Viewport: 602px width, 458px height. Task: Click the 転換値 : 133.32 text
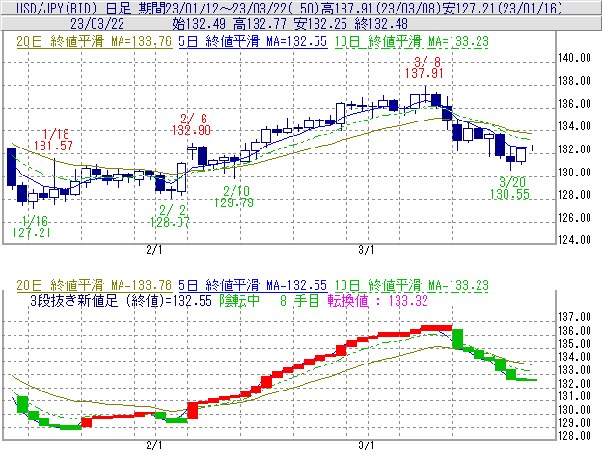pos(378,301)
